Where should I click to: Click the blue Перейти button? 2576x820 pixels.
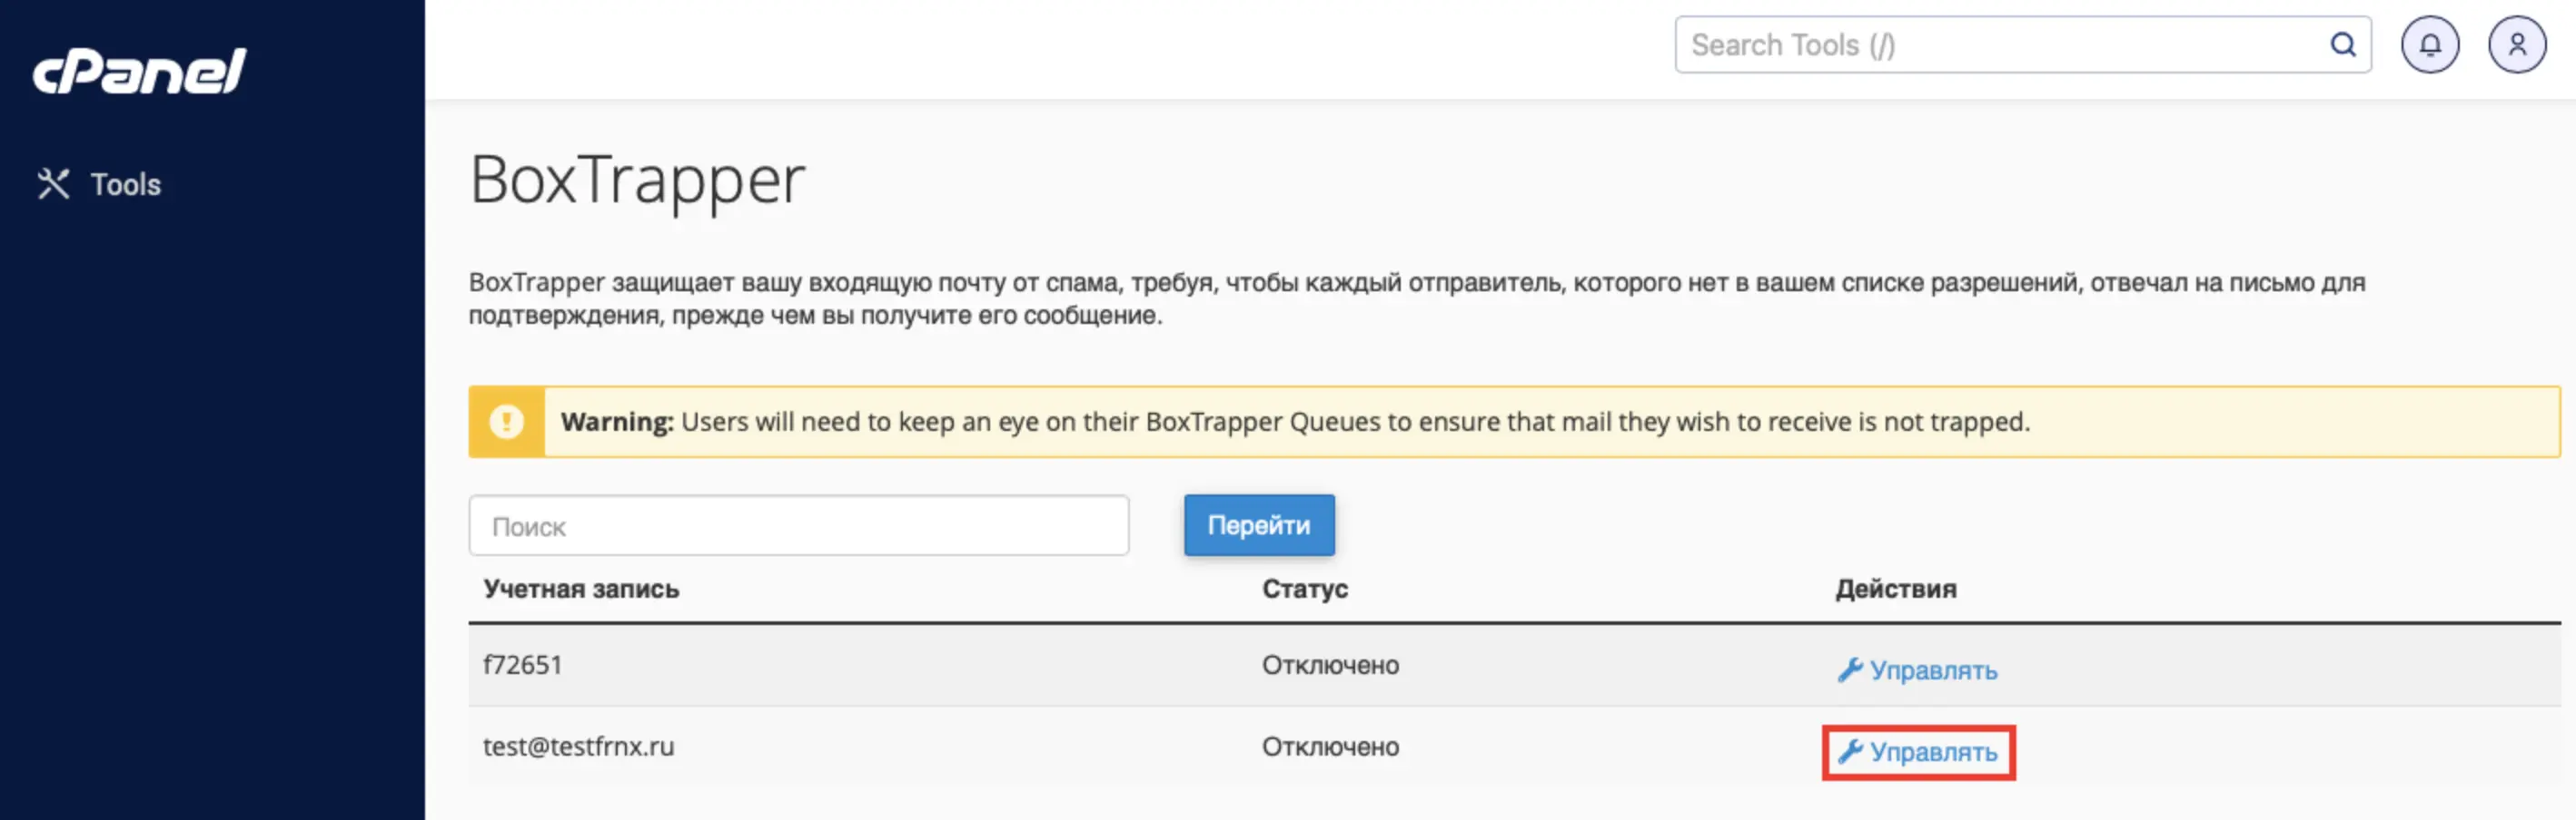pyautogui.click(x=1259, y=525)
